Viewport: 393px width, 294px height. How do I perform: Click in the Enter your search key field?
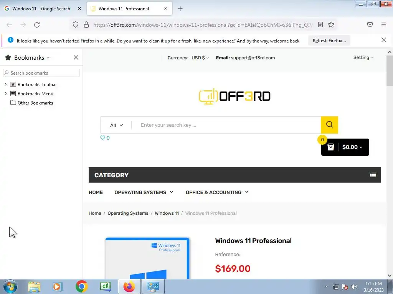click(226, 125)
